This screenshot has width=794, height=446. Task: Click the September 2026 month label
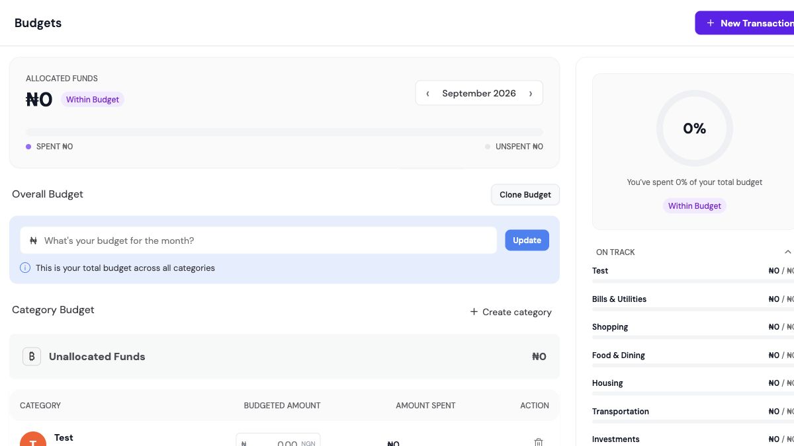click(479, 93)
